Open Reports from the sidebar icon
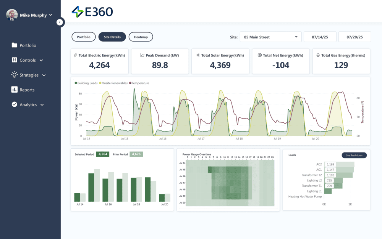This screenshot has height=239, width=382. click(x=13, y=90)
